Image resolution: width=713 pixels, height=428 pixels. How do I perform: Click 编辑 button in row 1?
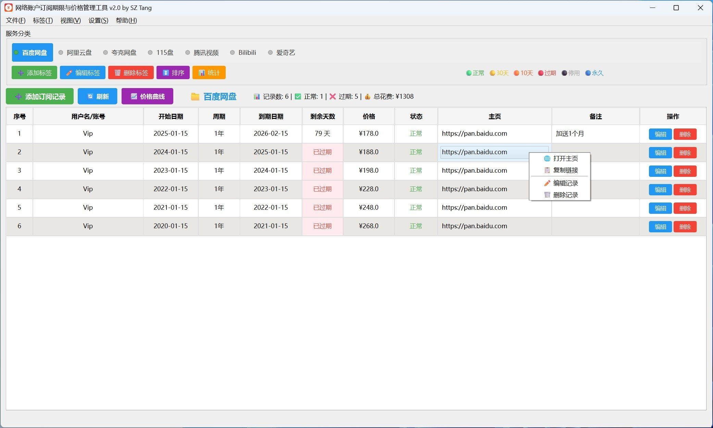[x=660, y=134]
